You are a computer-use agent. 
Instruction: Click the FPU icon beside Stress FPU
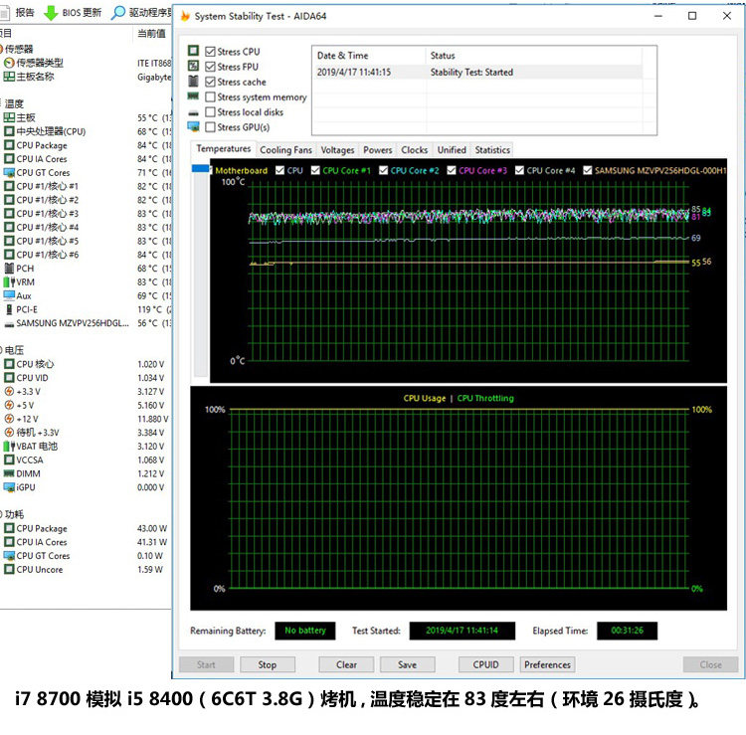point(193,66)
